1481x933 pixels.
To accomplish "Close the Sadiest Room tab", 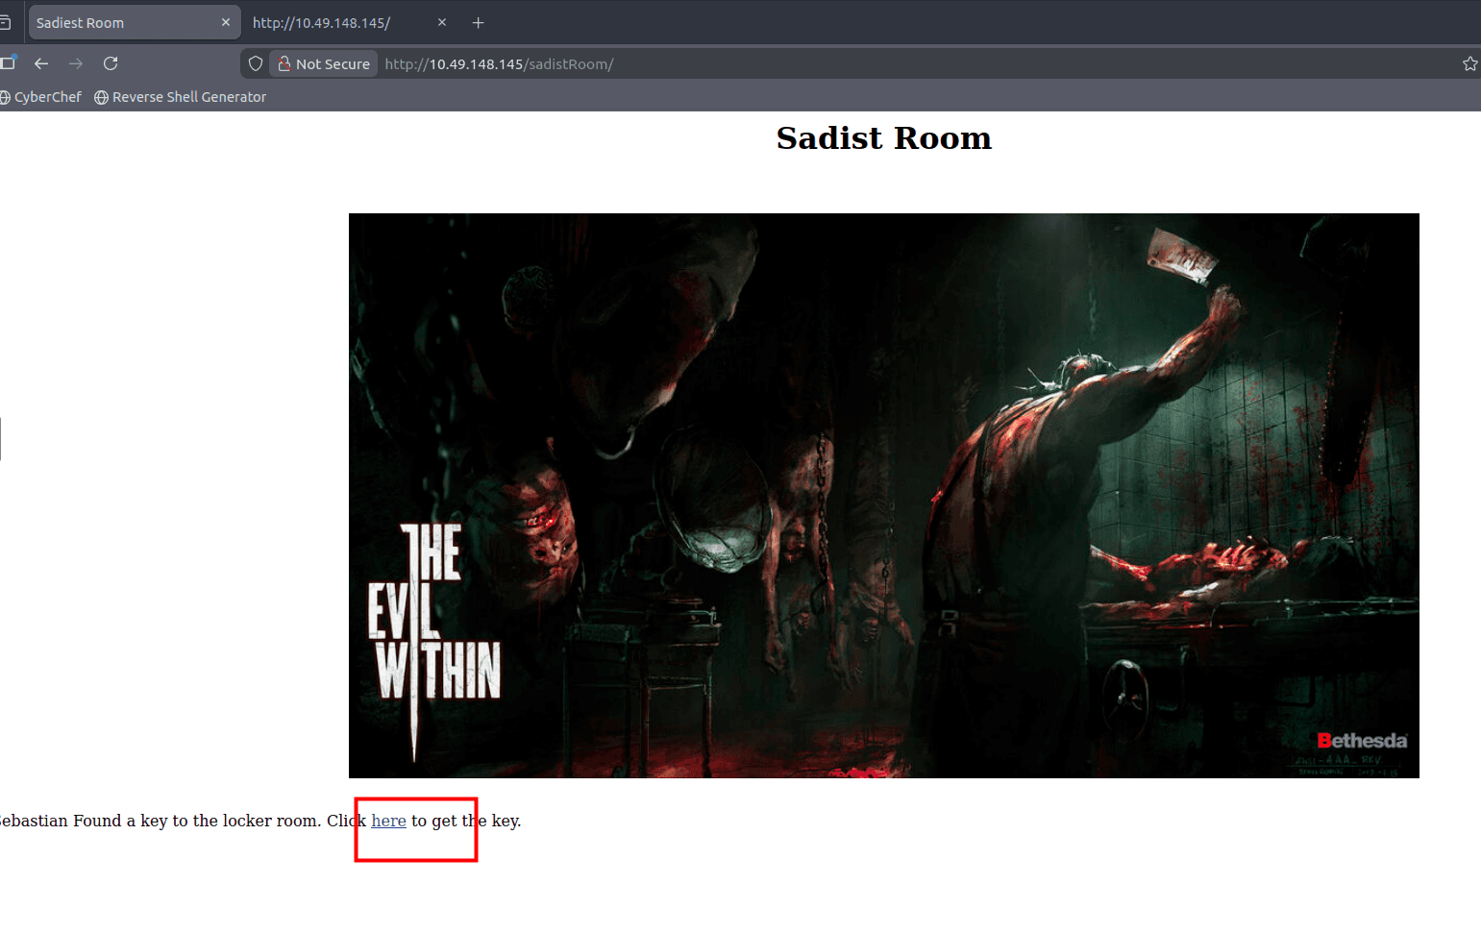I will click(226, 23).
